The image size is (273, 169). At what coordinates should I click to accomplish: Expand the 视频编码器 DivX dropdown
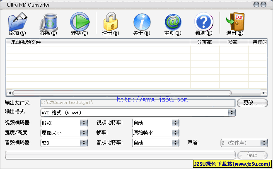pos(64,123)
